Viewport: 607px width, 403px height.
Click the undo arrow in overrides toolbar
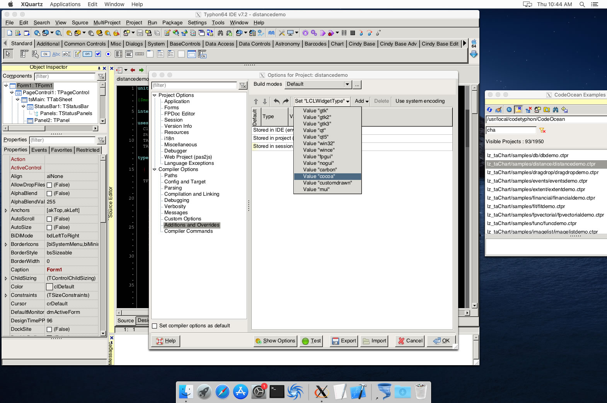[276, 101]
